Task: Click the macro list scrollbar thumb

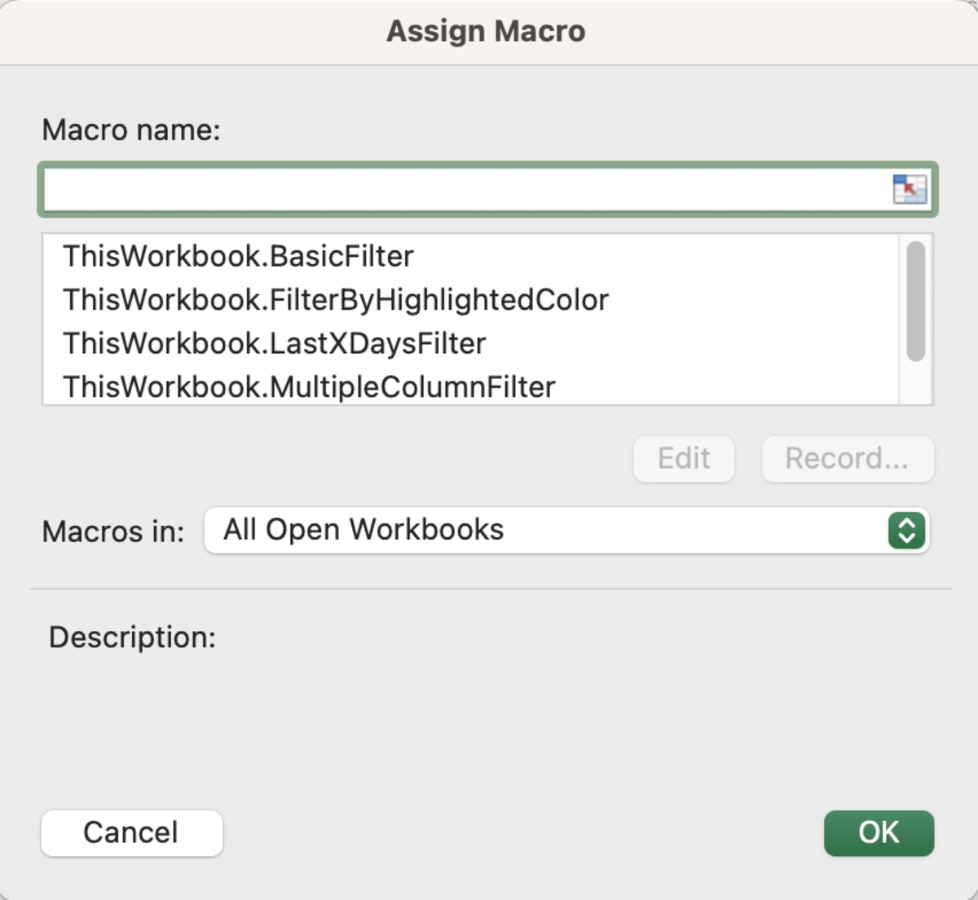Action: coord(915,300)
